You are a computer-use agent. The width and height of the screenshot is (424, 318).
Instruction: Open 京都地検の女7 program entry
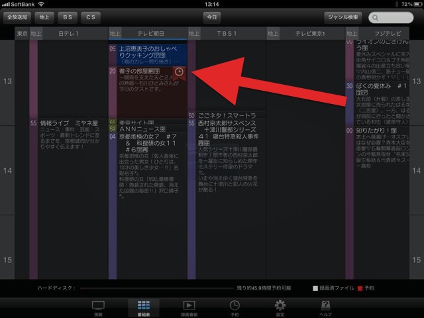coord(148,206)
